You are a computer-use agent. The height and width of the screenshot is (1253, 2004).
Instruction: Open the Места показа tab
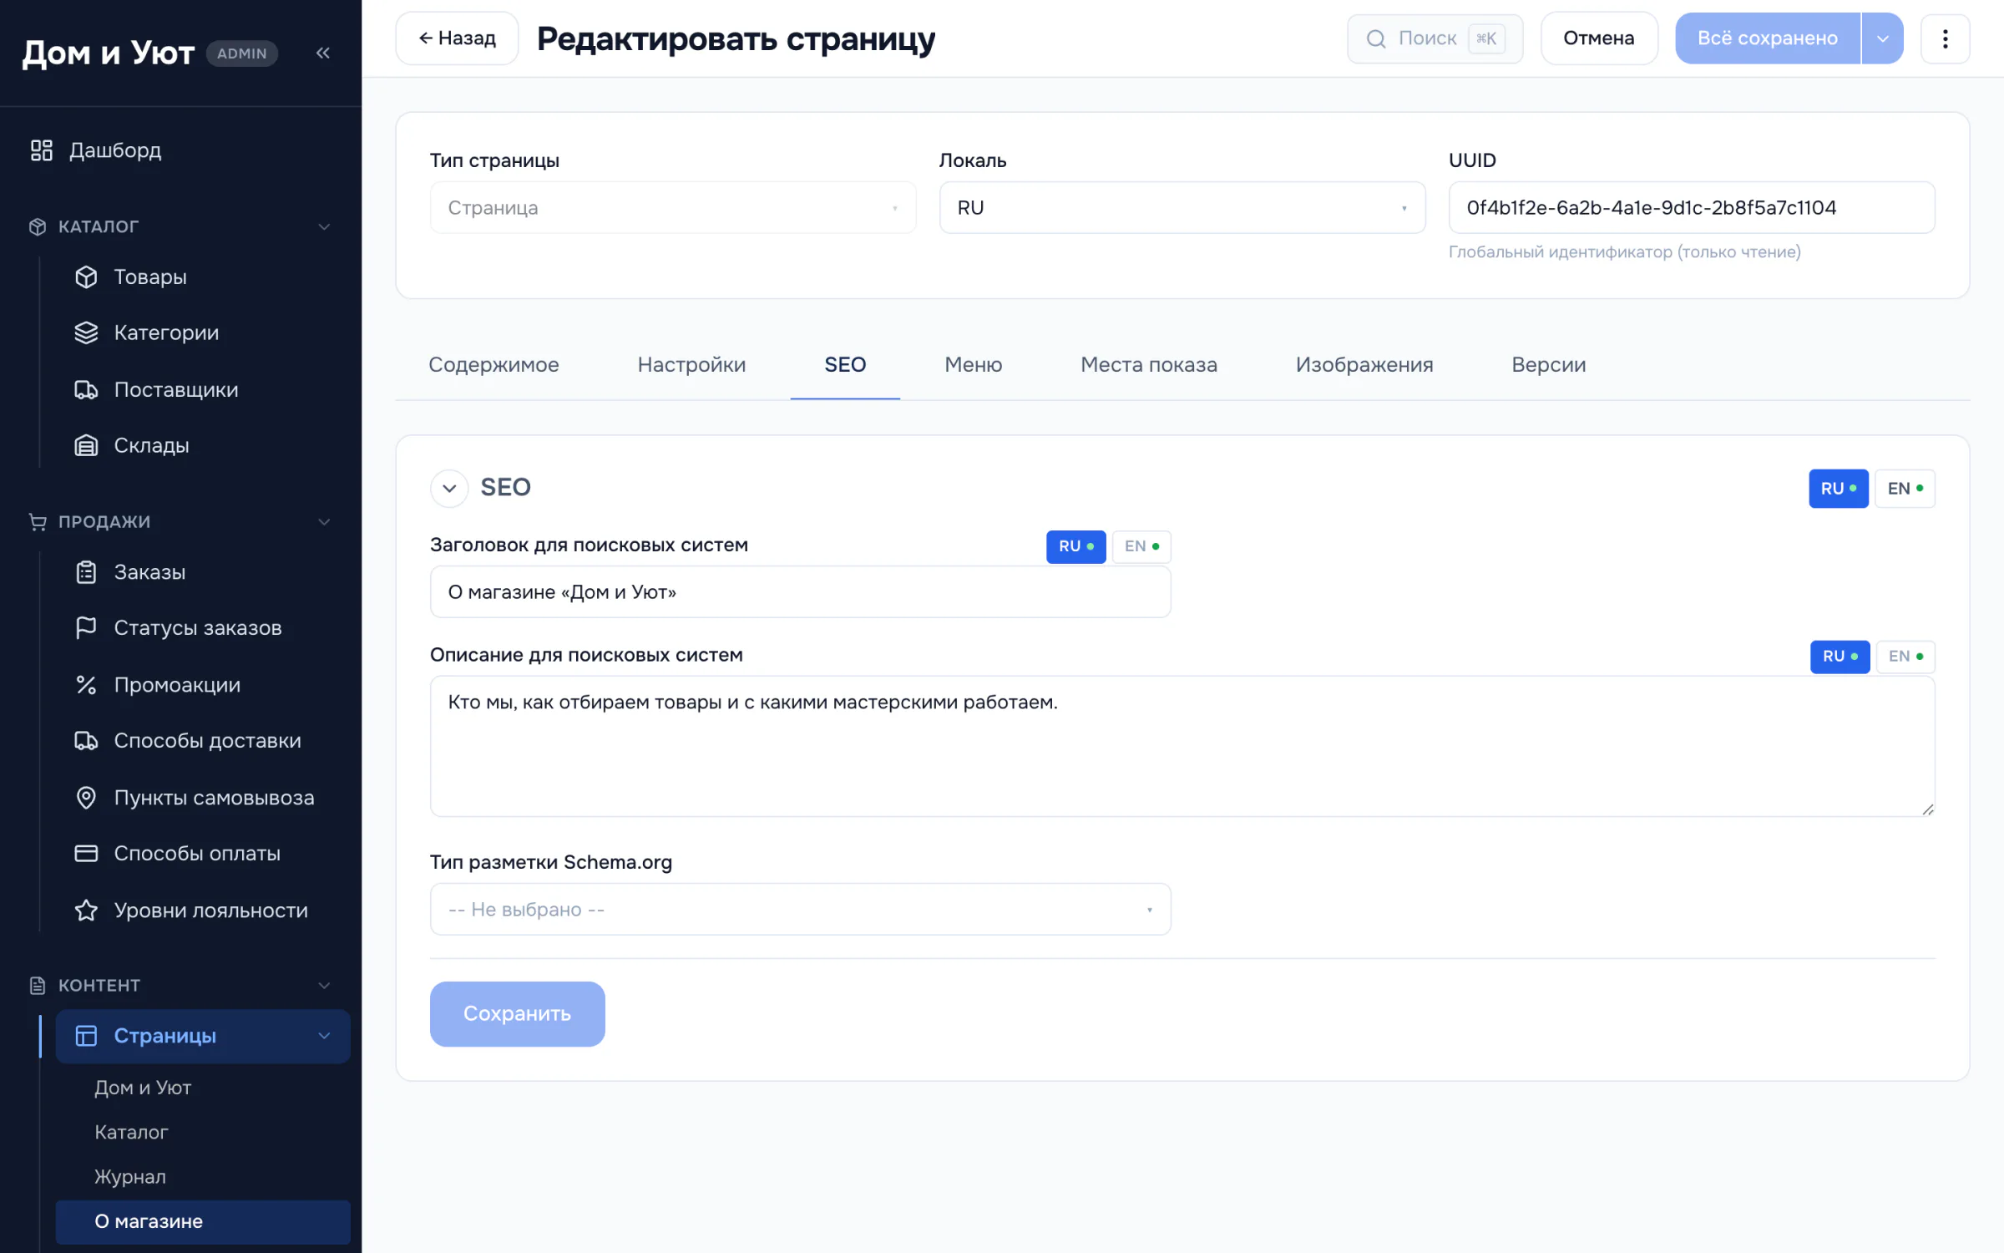click(1148, 364)
